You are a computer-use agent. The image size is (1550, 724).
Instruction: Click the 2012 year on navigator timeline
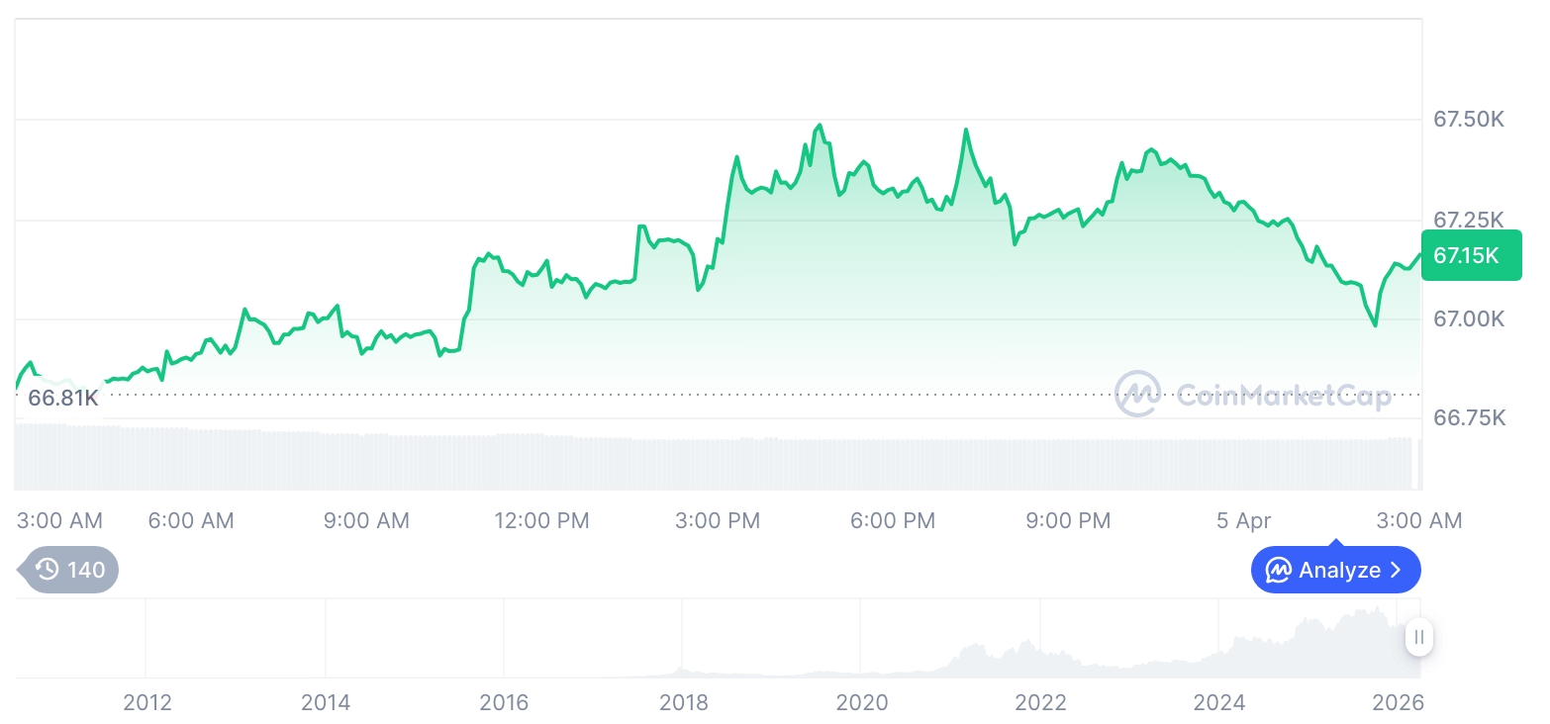pyautogui.click(x=147, y=703)
